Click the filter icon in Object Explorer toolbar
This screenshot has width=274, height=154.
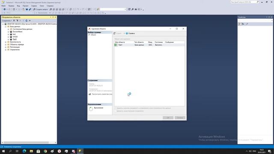[x=23, y=21]
